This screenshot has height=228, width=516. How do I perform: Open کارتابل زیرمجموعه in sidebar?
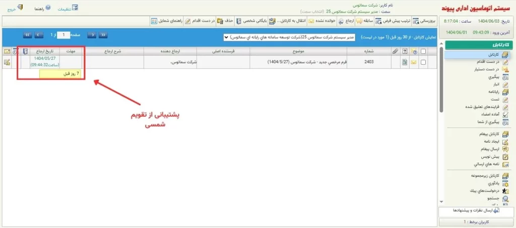490,175
